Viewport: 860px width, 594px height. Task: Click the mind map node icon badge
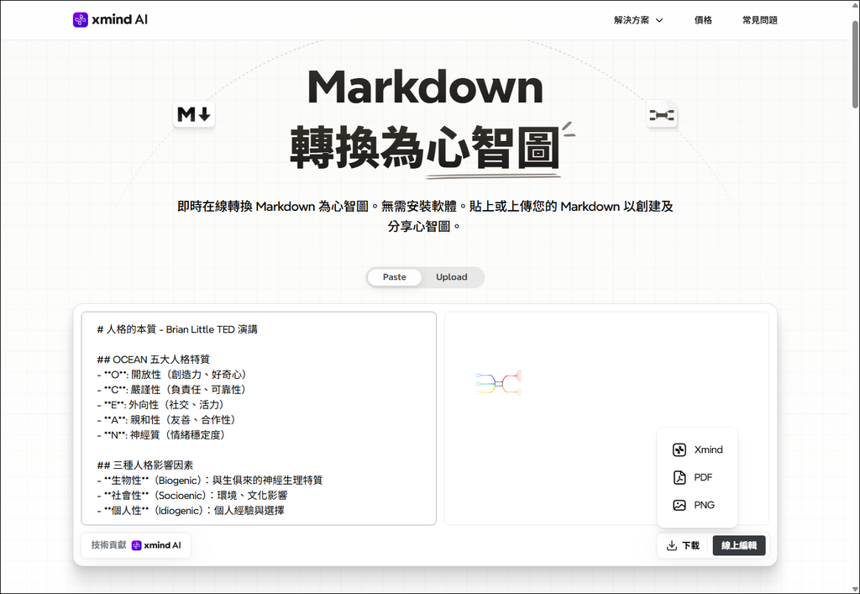pyautogui.click(x=662, y=114)
